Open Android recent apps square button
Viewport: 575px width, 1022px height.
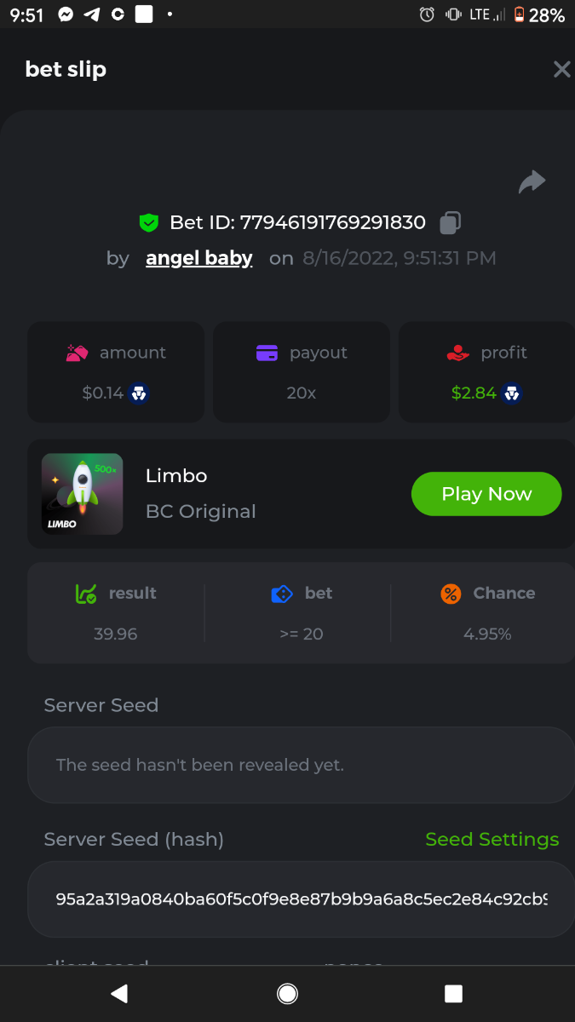click(453, 993)
